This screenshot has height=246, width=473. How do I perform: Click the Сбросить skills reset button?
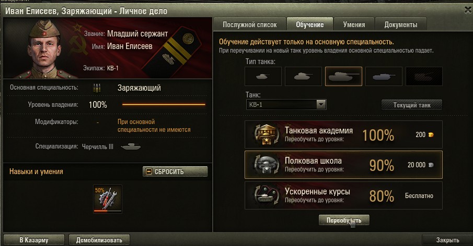click(x=175, y=171)
